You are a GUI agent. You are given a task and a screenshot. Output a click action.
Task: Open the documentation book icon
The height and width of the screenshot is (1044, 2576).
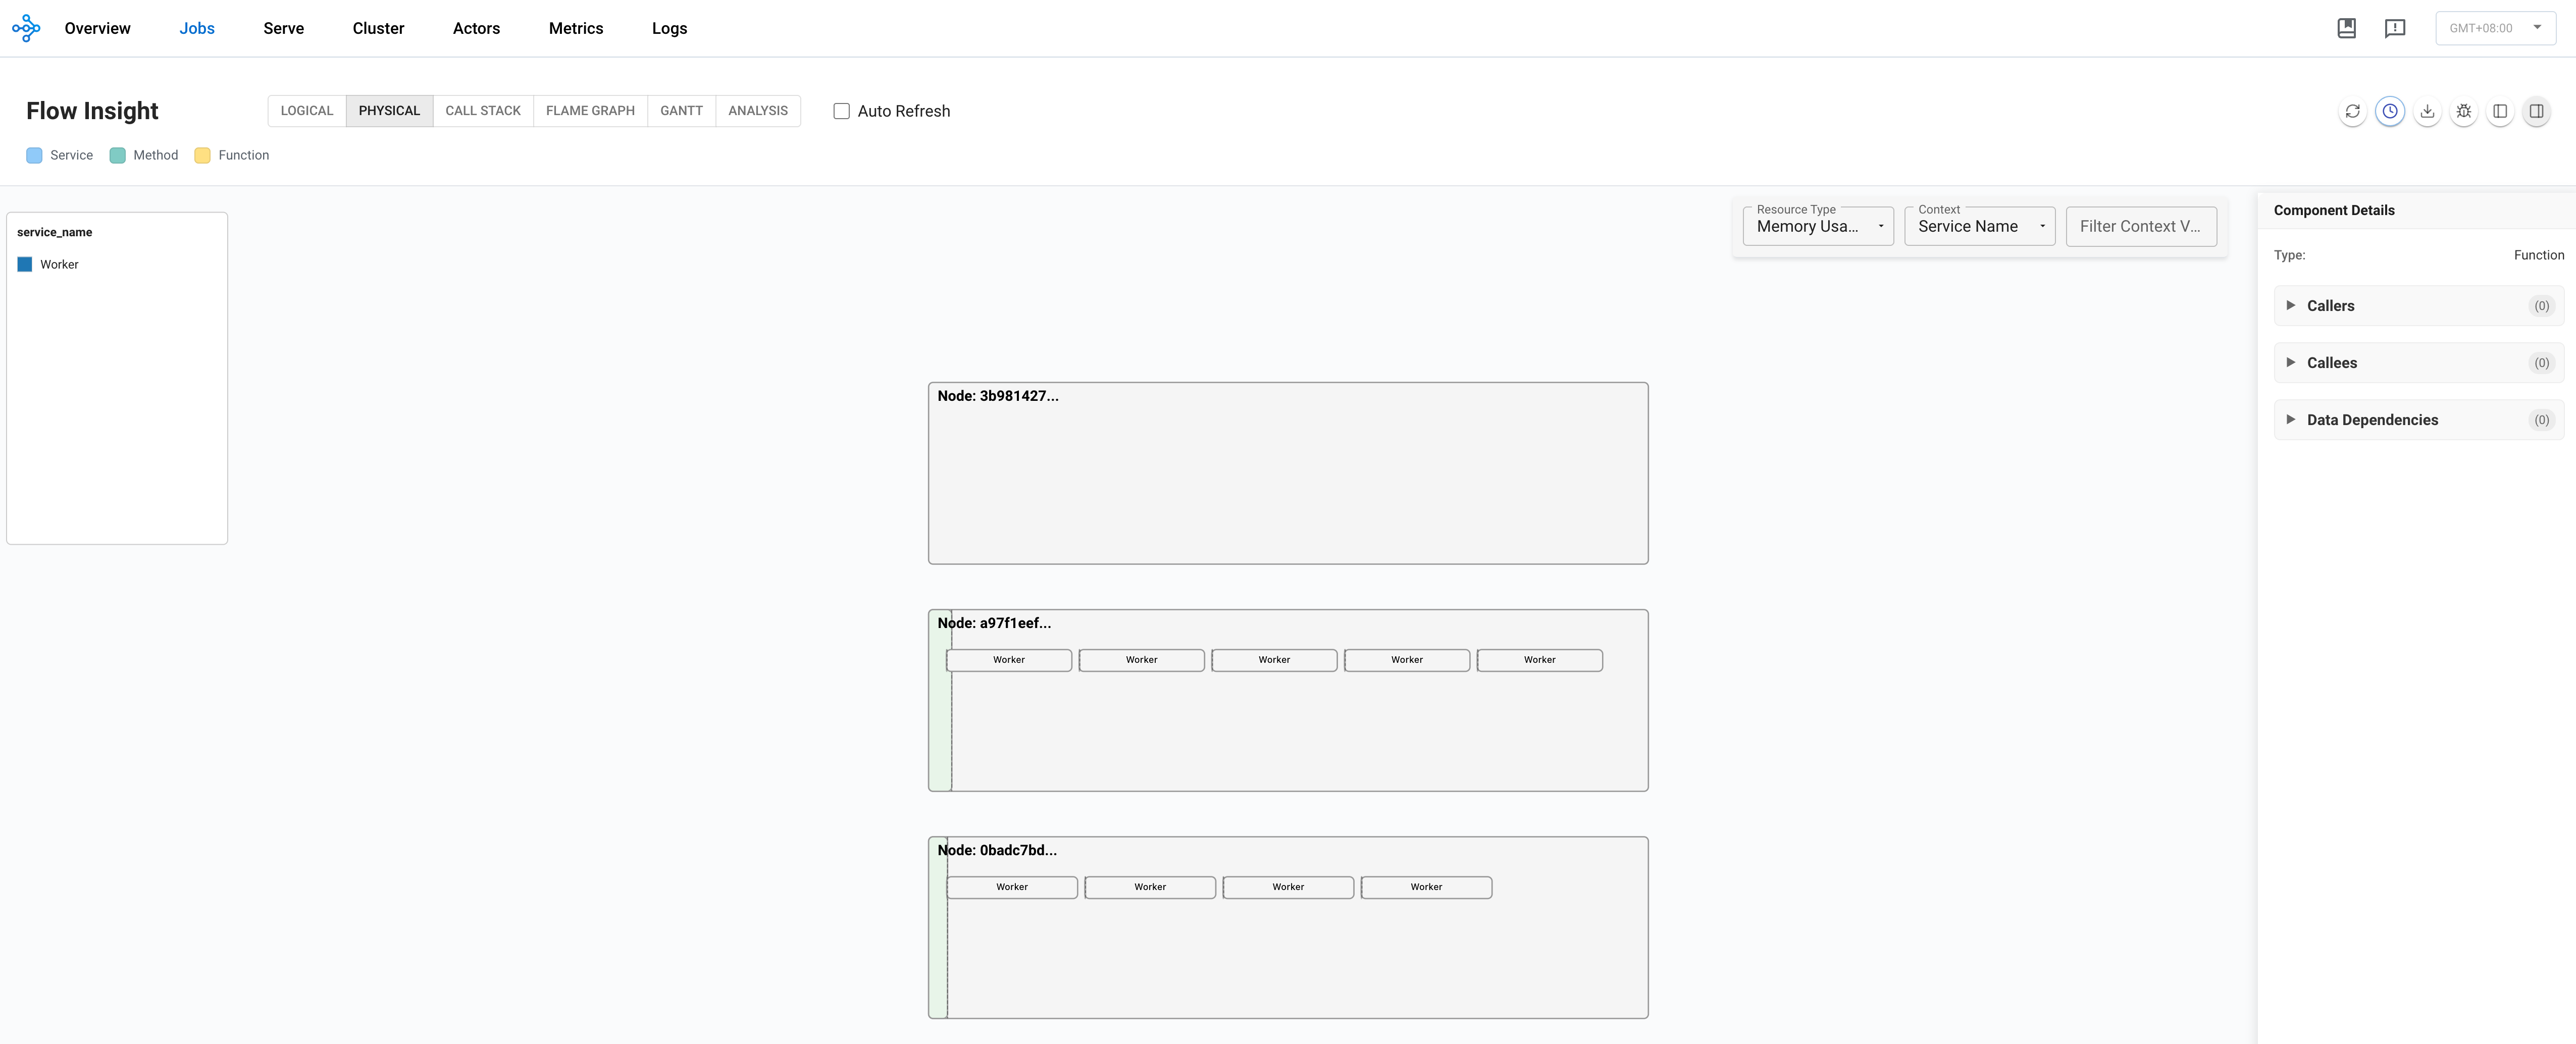2346,28
